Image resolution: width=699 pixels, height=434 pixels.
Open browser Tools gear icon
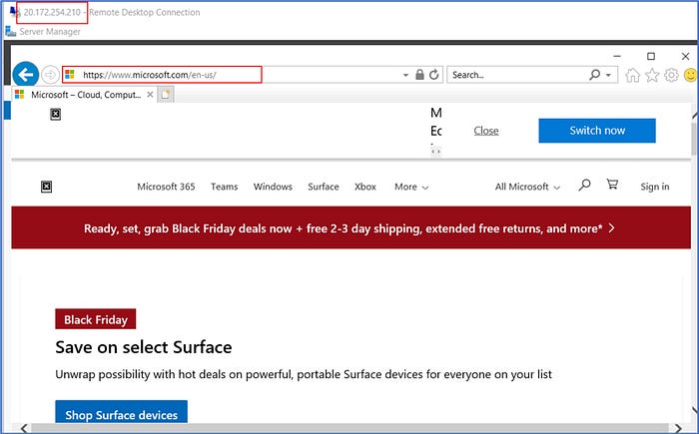tap(671, 75)
